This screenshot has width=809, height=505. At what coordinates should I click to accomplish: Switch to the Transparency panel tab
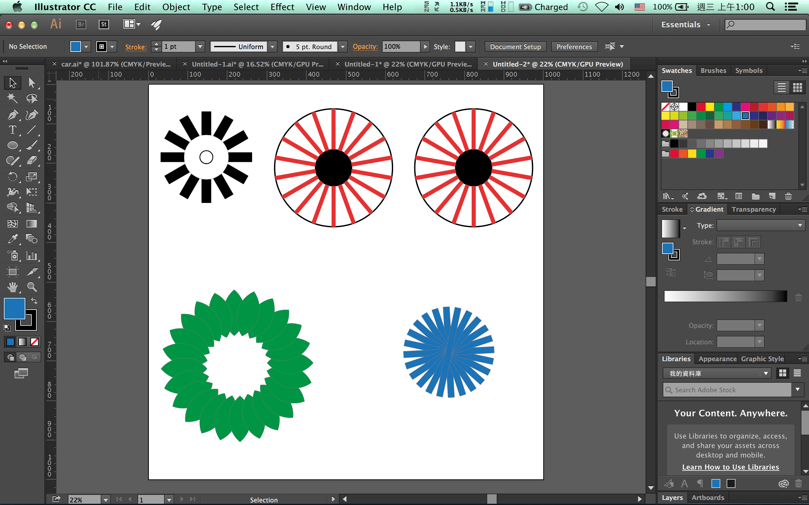754,209
